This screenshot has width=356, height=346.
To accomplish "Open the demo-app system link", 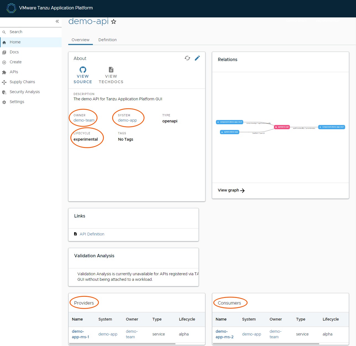I will click(127, 120).
